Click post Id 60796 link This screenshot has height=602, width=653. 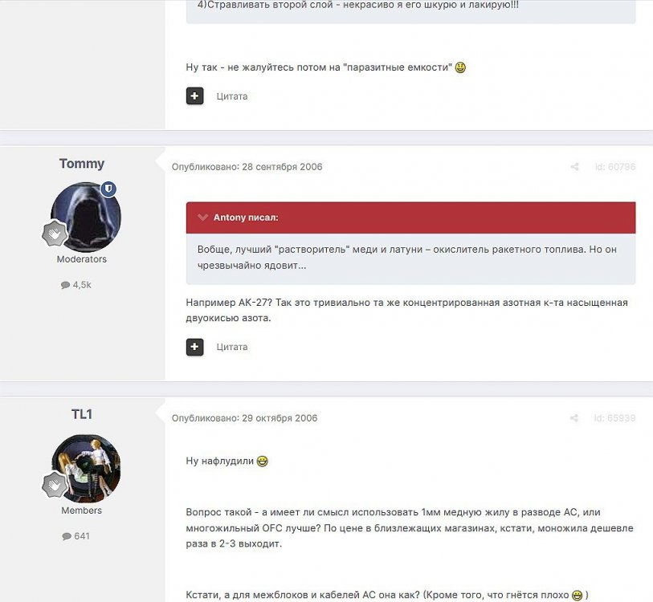coord(615,167)
